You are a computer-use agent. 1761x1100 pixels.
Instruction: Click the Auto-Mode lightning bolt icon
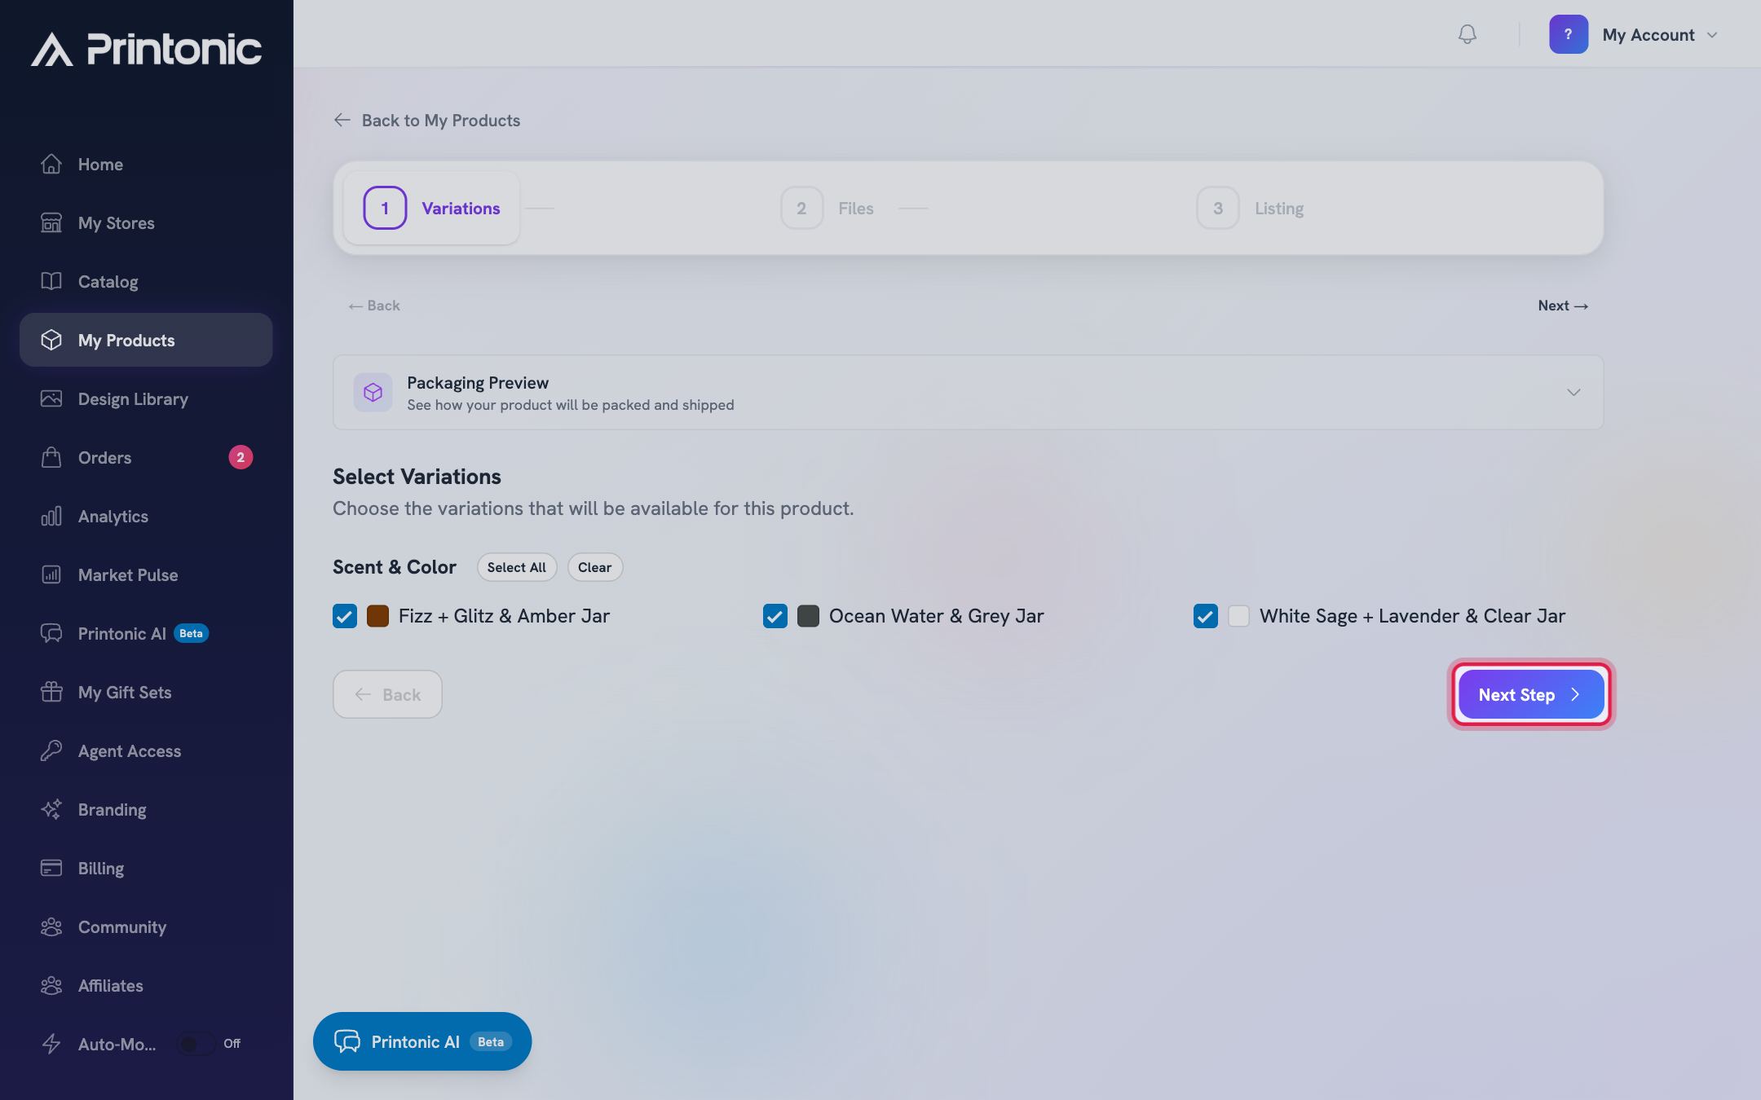tap(51, 1044)
